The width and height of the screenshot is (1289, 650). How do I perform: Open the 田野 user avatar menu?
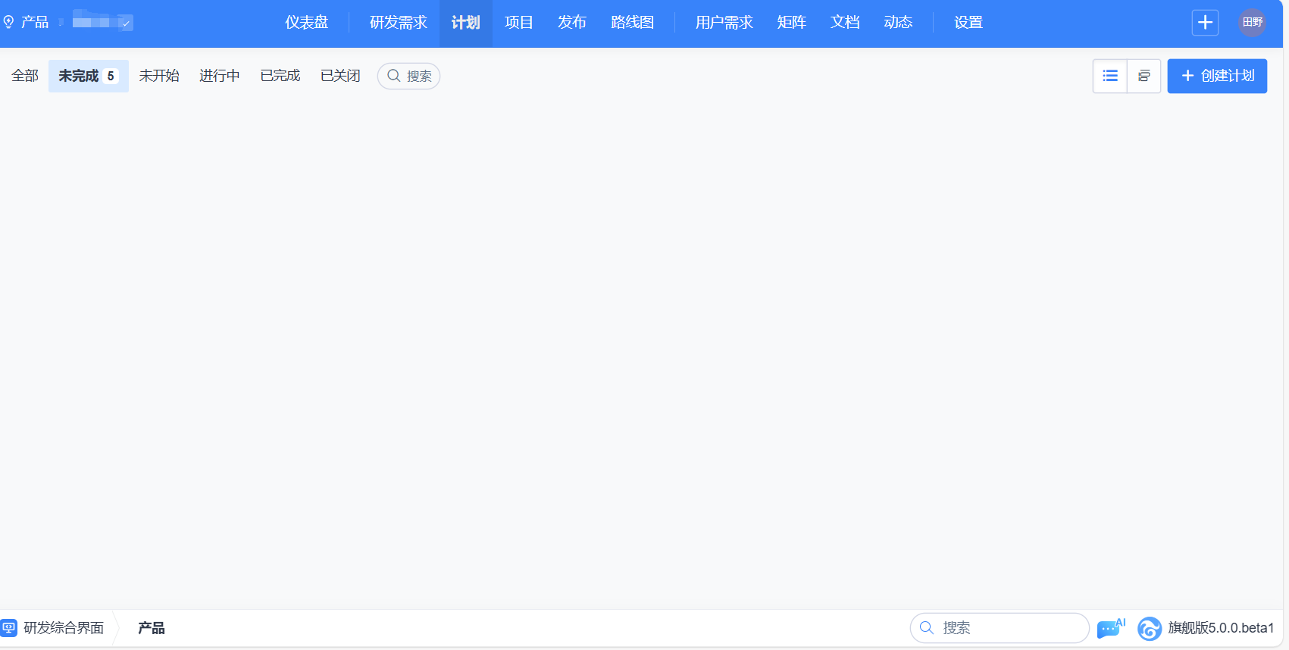pyautogui.click(x=1253, y=23)
